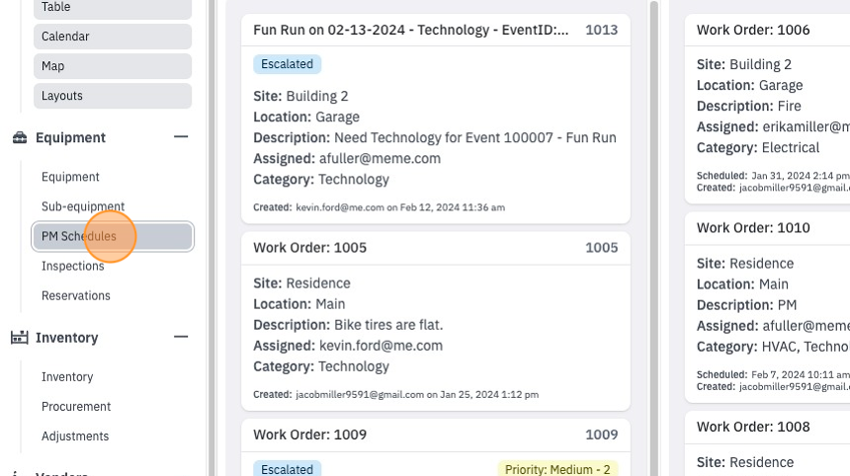The height and width of the screenshot is (476, 850).
Task: Click the Inventory section icon
Action: (x=20, y=338)
